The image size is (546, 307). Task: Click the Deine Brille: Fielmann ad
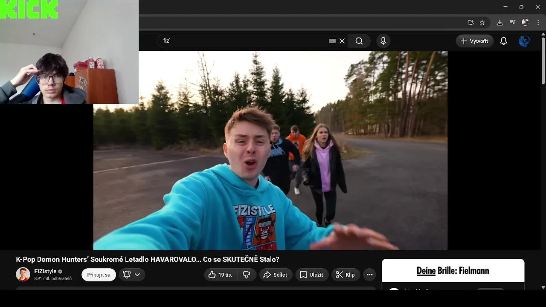[453, 271]
